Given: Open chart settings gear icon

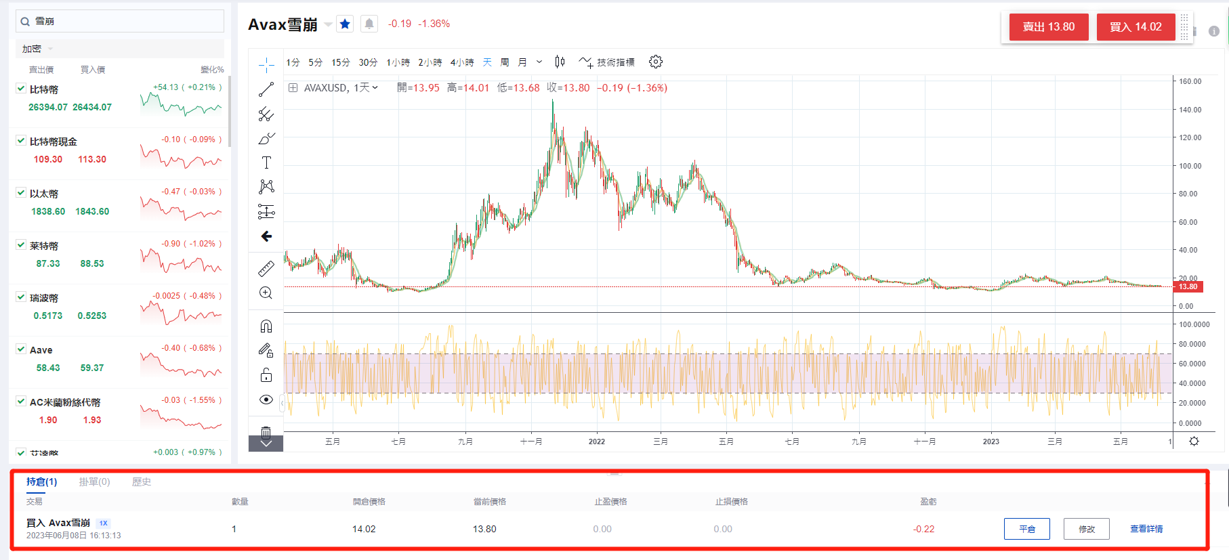Looking at the screenshot, I should (x=655, y=62).
